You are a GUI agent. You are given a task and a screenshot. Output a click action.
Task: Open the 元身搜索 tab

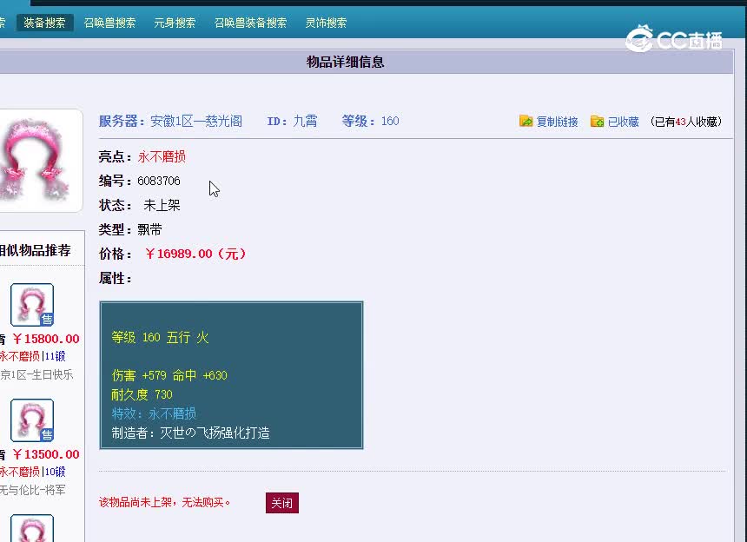[x=175, y=23]
